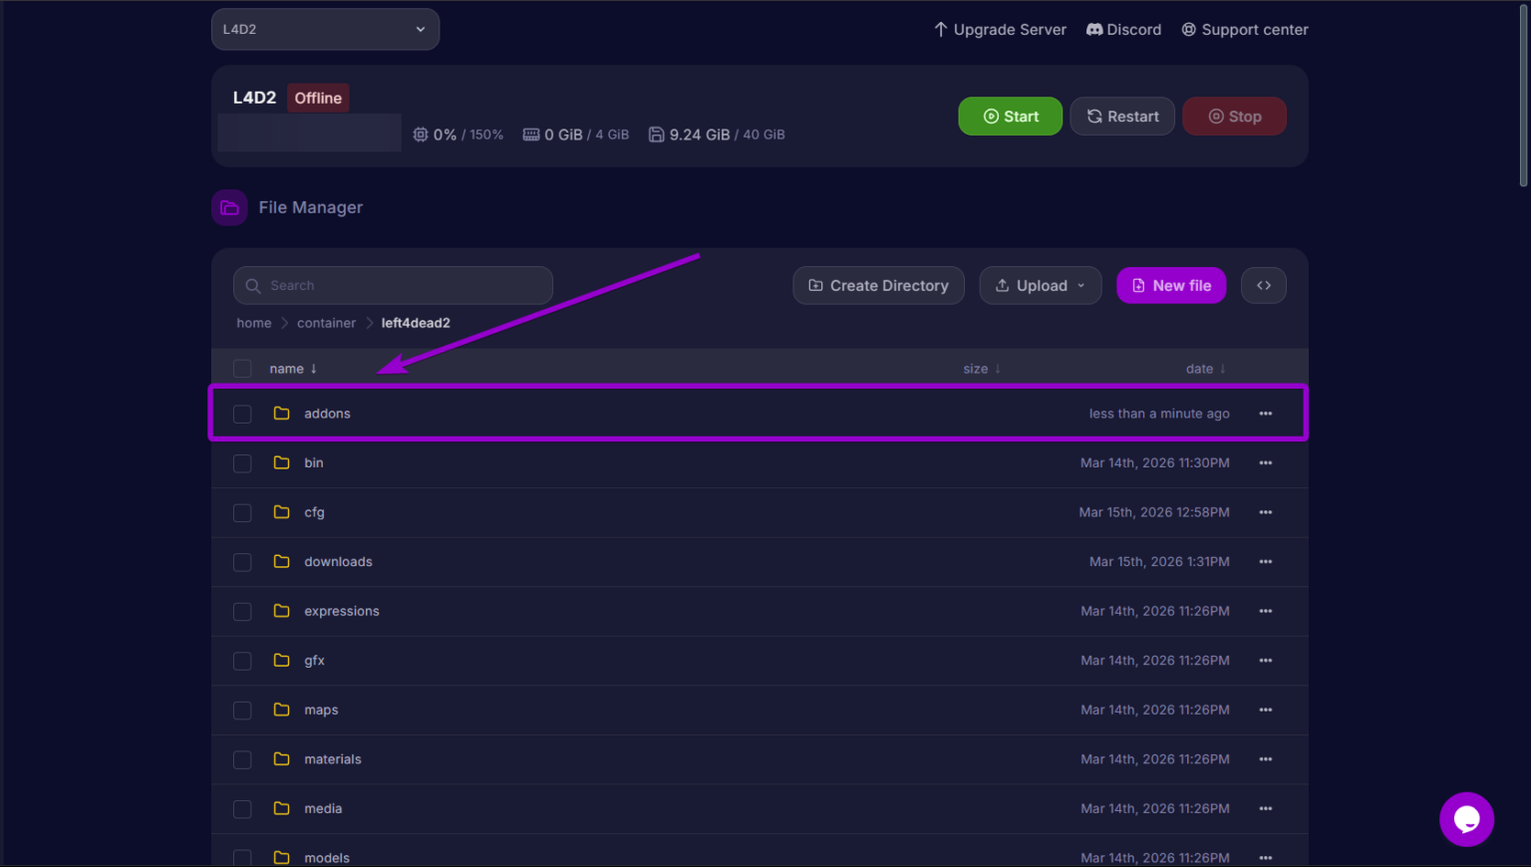
Task: Click the folder icon next to maps
Action: [x=282, y=710]
